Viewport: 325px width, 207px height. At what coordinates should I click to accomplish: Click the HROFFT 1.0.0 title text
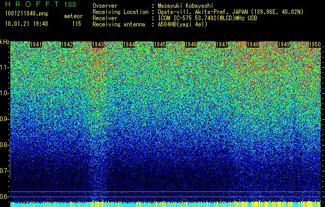coord(41,4)
